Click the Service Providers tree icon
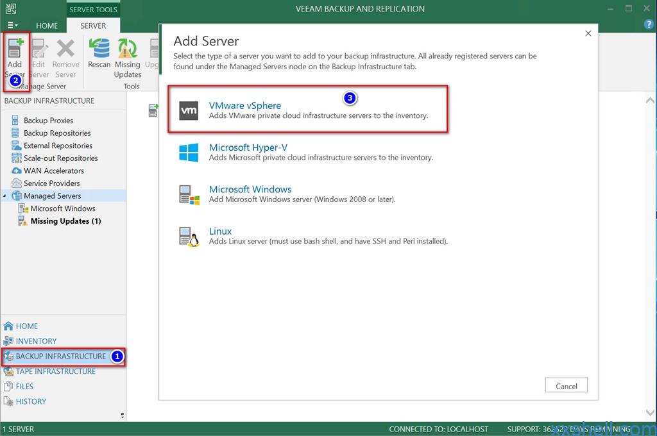This screenshot has height=436, width=657. click(16, 183)
